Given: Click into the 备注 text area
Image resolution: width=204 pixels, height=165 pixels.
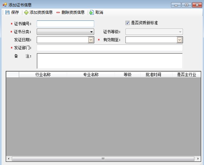Looking at the screenshot, I should click(110, 61).
